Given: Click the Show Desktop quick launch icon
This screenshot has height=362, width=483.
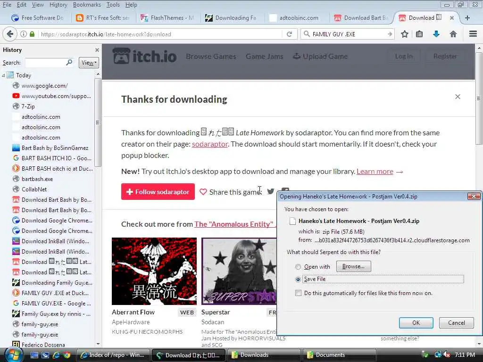Looking at the screenshot, I should (x=34, y=355).
